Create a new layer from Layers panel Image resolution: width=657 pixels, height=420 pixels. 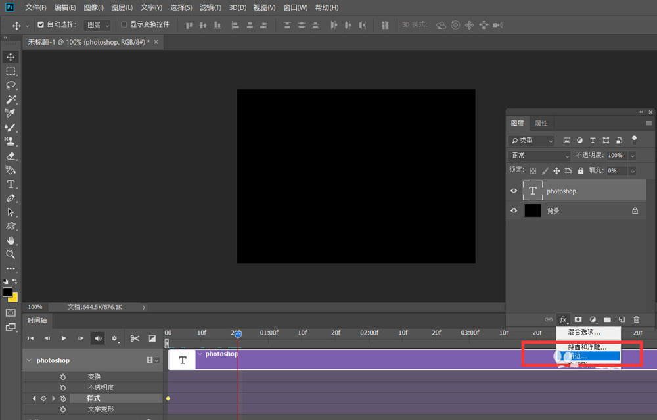622,319
